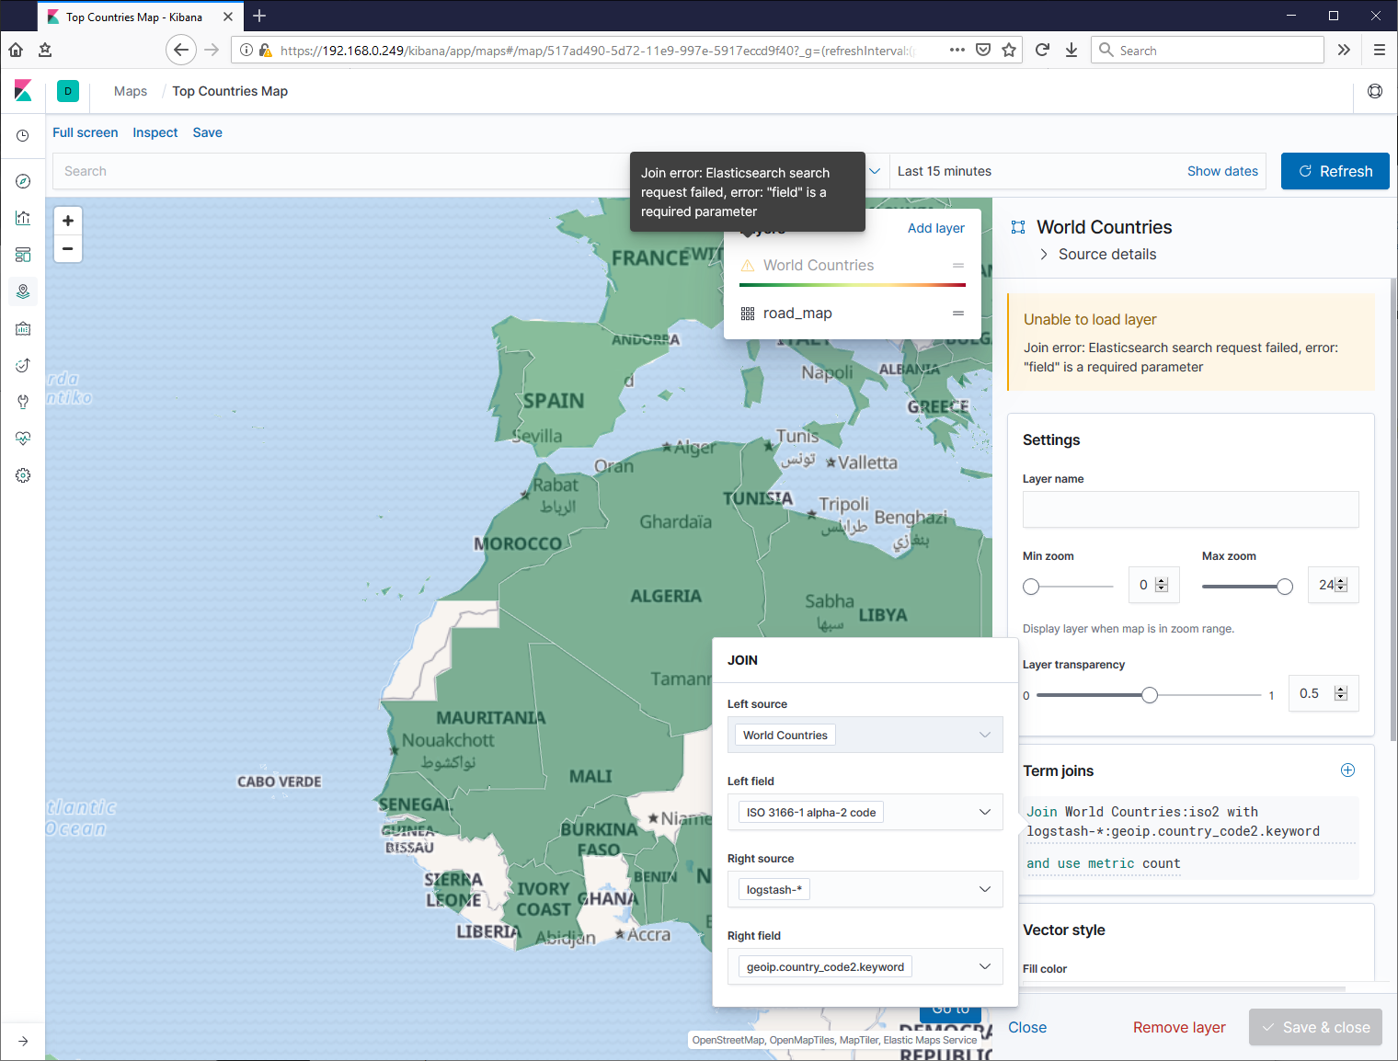This screenshot has height=1061, width=1398.
Task: Open the Inspect menu item
Action: pos(155,132)
